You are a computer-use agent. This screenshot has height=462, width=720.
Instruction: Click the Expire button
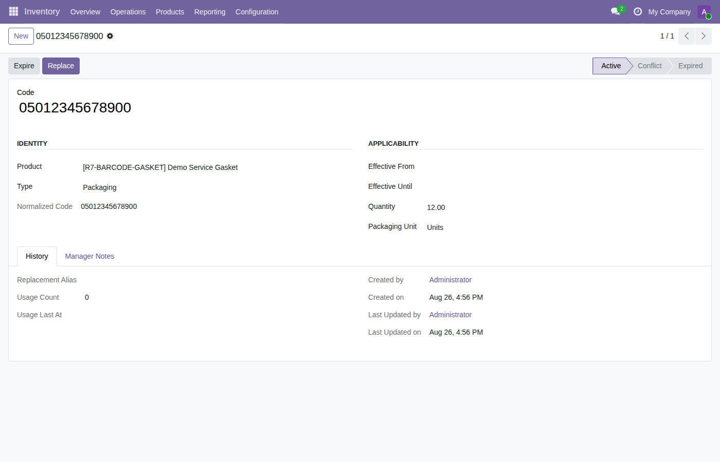pyautogui.click(x=24, y=66)
